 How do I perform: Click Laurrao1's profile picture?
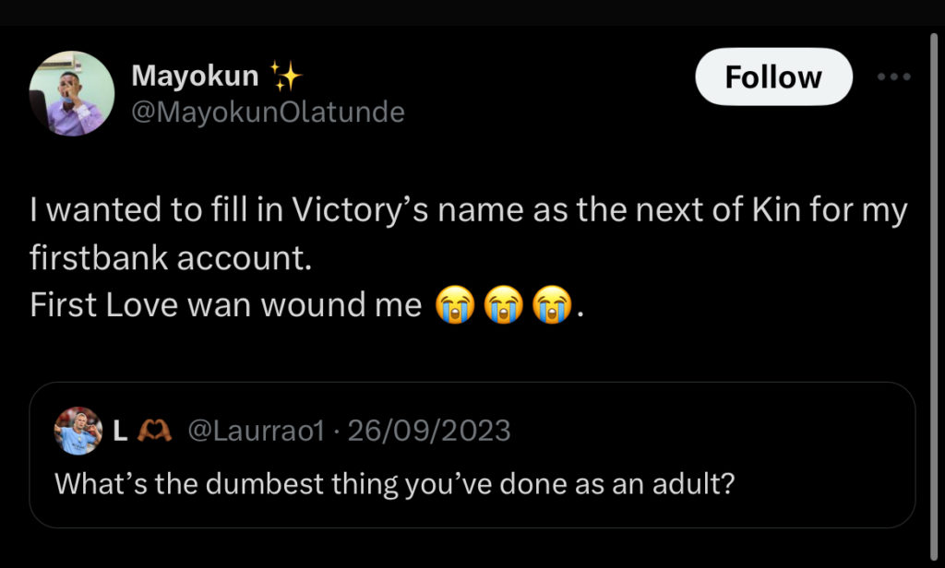(78, 430)
